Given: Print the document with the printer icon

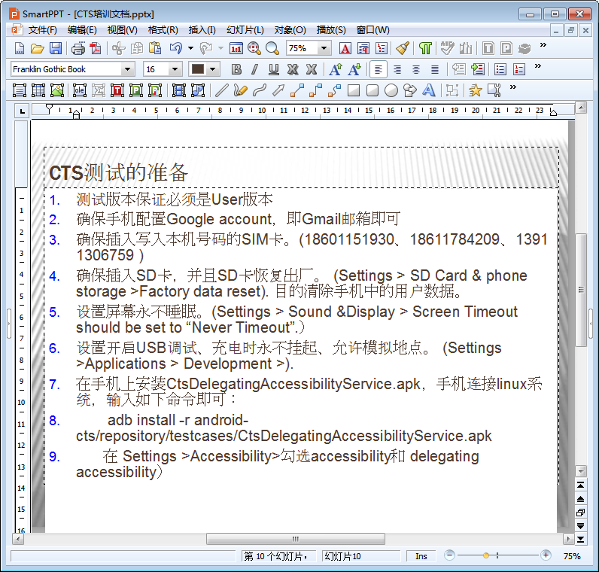Looking at the screenshot, I should [78, 48].
